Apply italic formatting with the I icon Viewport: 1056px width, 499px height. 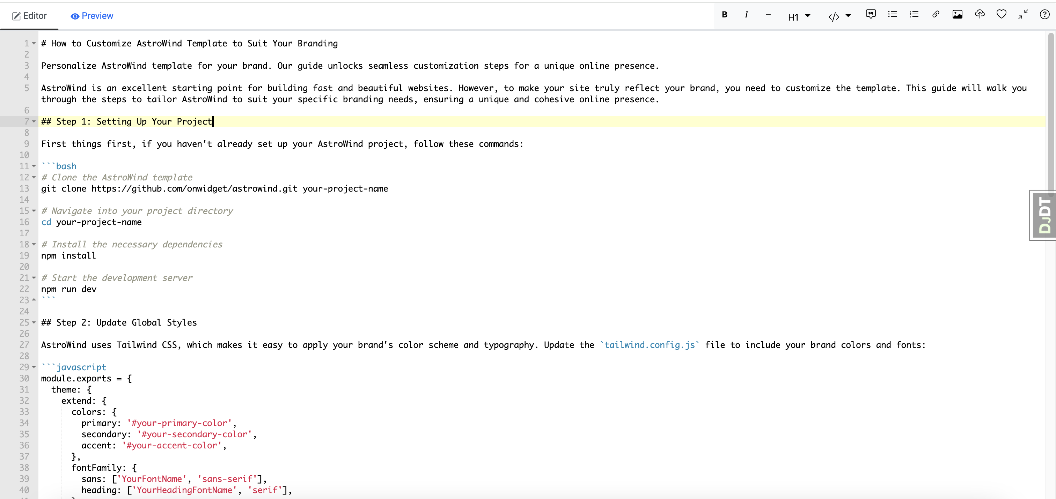pyautogui.click(x=746, y=15)
